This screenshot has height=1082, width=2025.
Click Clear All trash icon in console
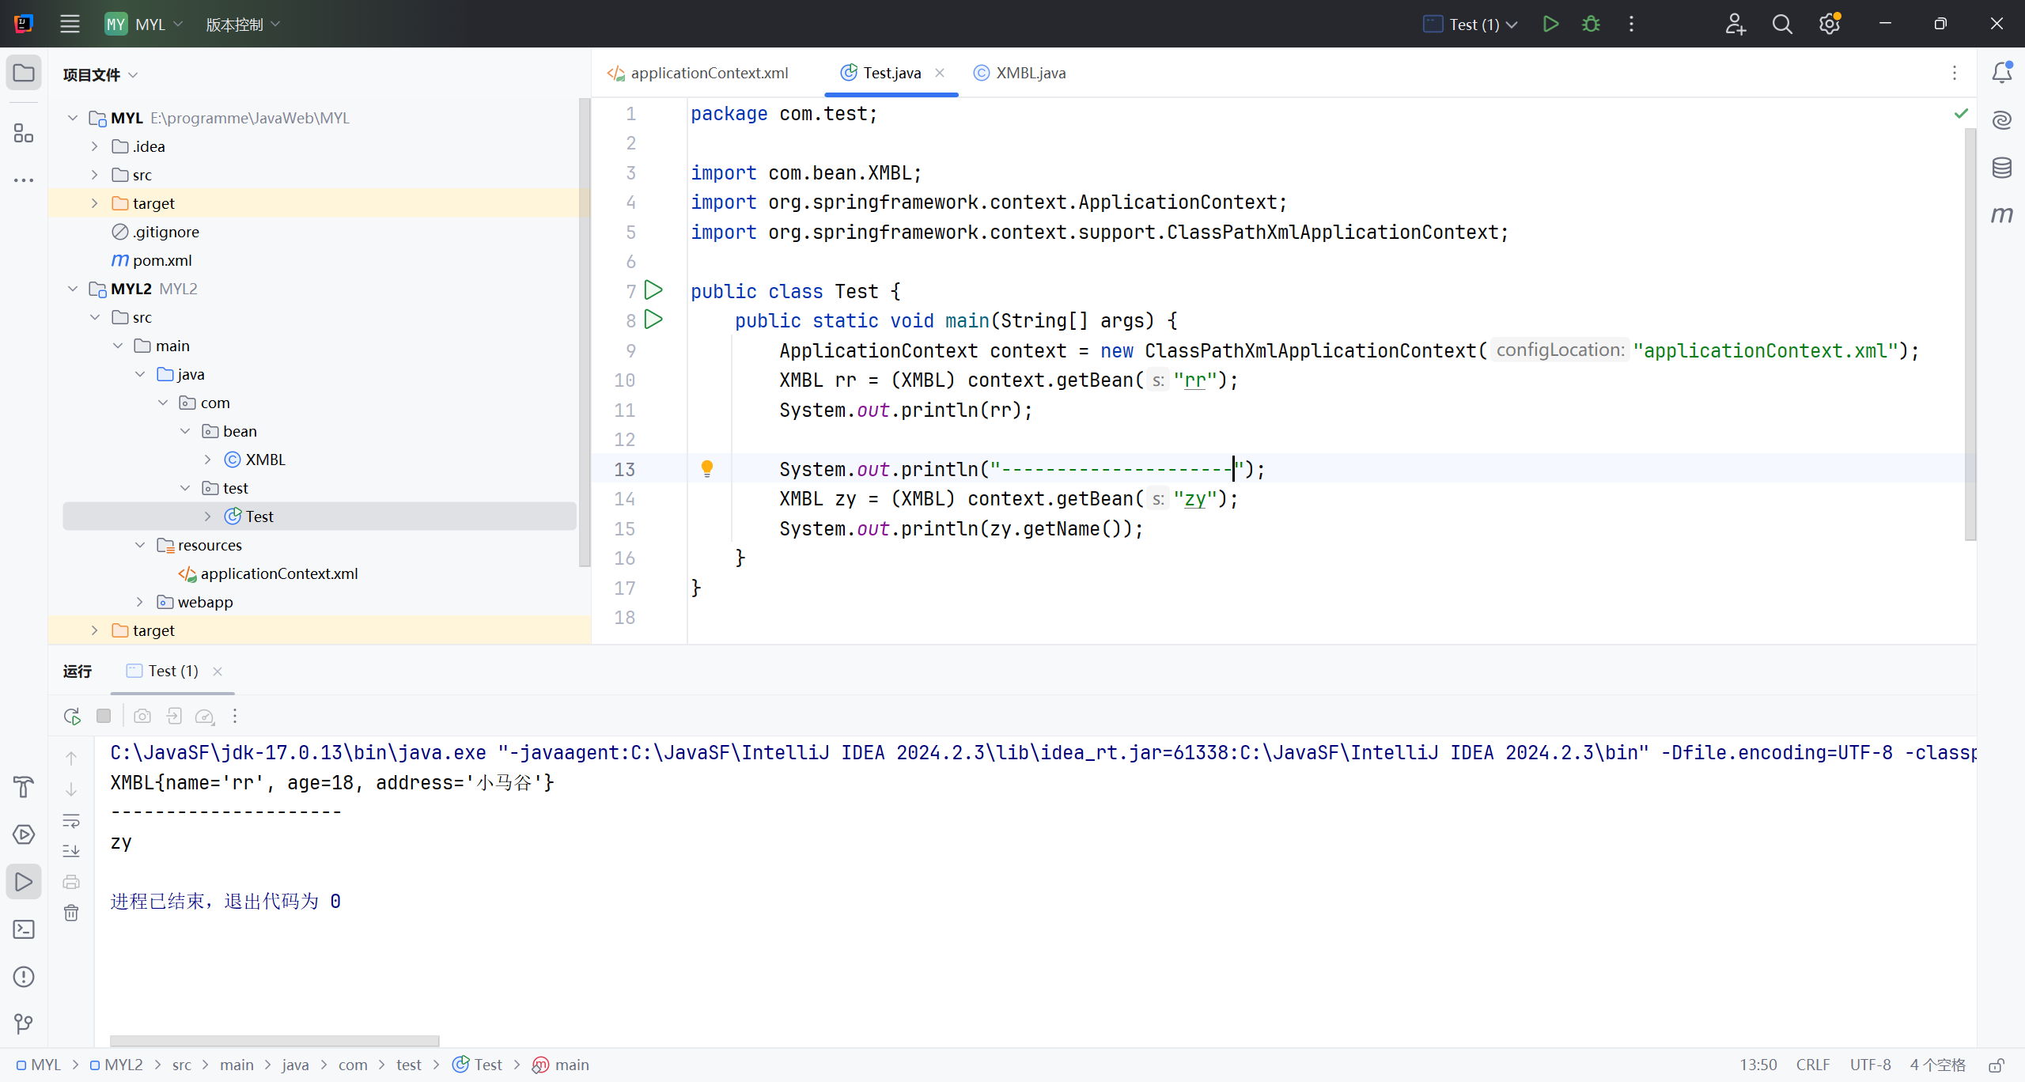[71, 914]
